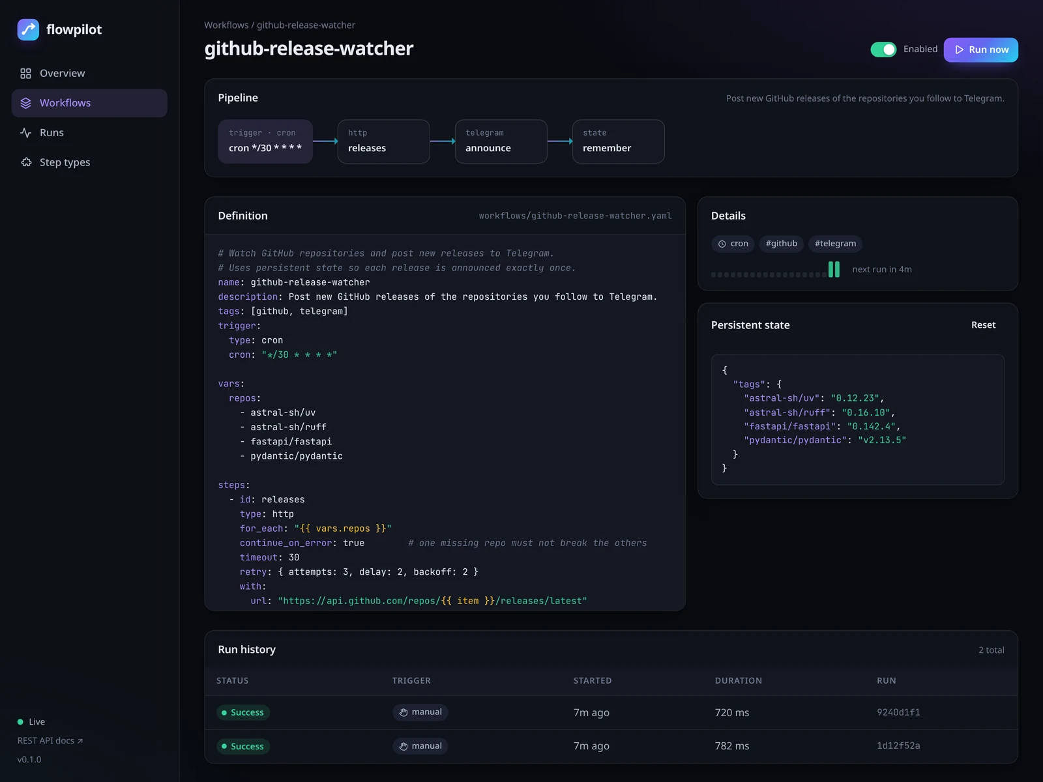Click the Success badge for run 1d12f52a
The image size is (1043, 782).
(x=243, y=747)
